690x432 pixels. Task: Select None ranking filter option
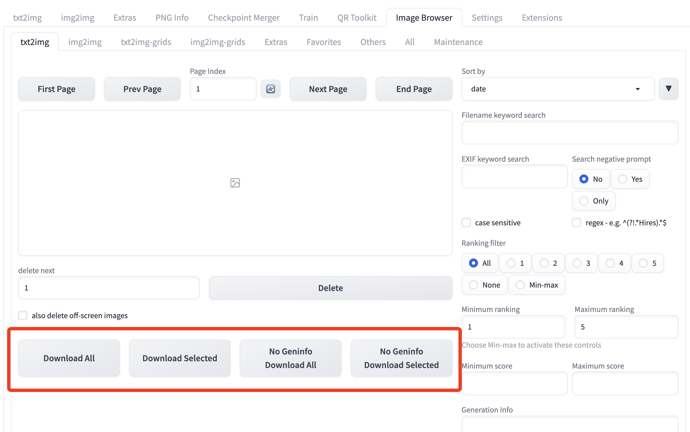pyautogui.click(x=473, y=285)
